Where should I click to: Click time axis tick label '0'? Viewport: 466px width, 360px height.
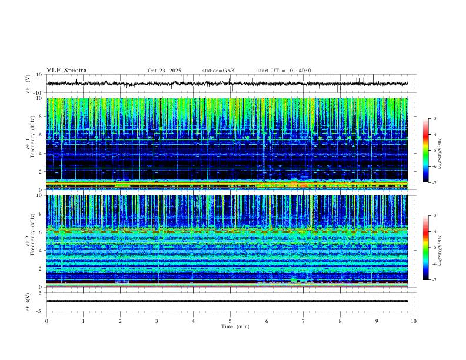pos(46,321)
